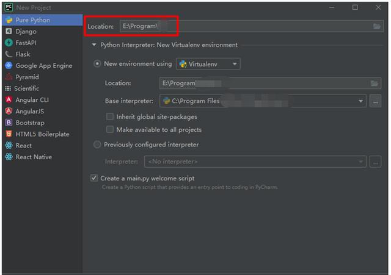The height and width of the screenshot is (275, 391).
Task: Select AngularJS project type
Action: pyautogui.click(x=42, y=111)
